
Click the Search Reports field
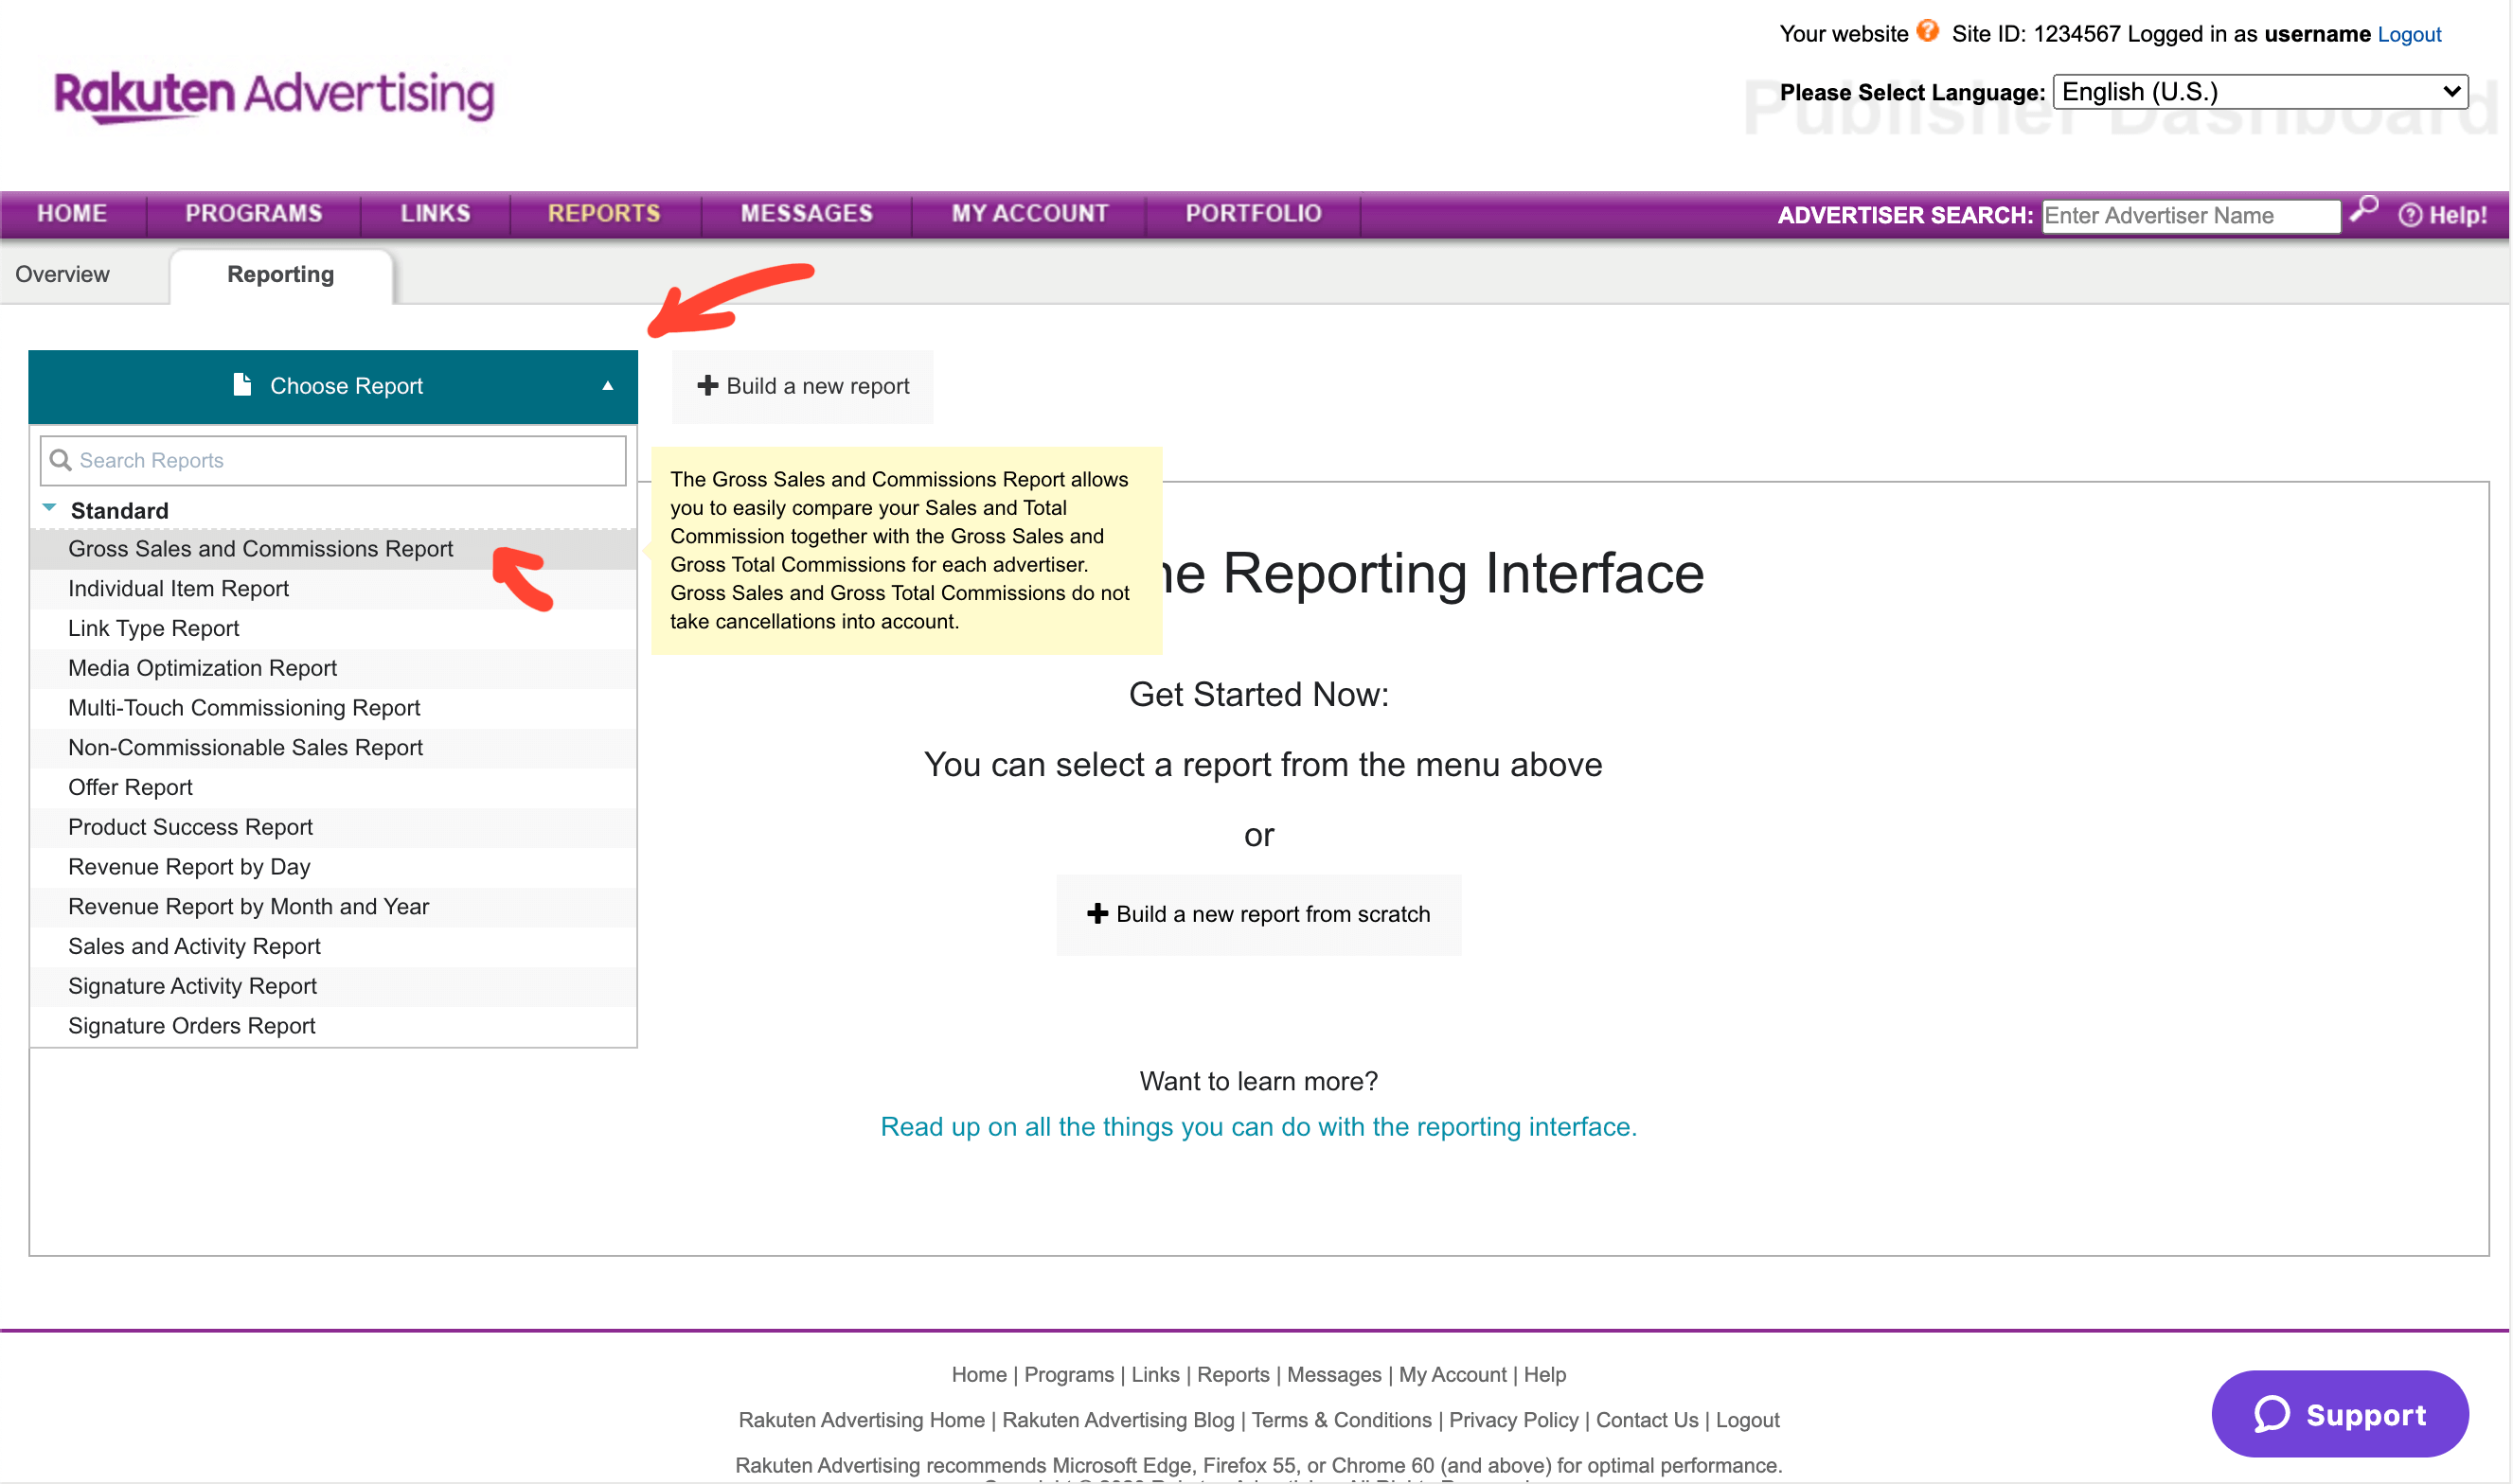(333, 460)
